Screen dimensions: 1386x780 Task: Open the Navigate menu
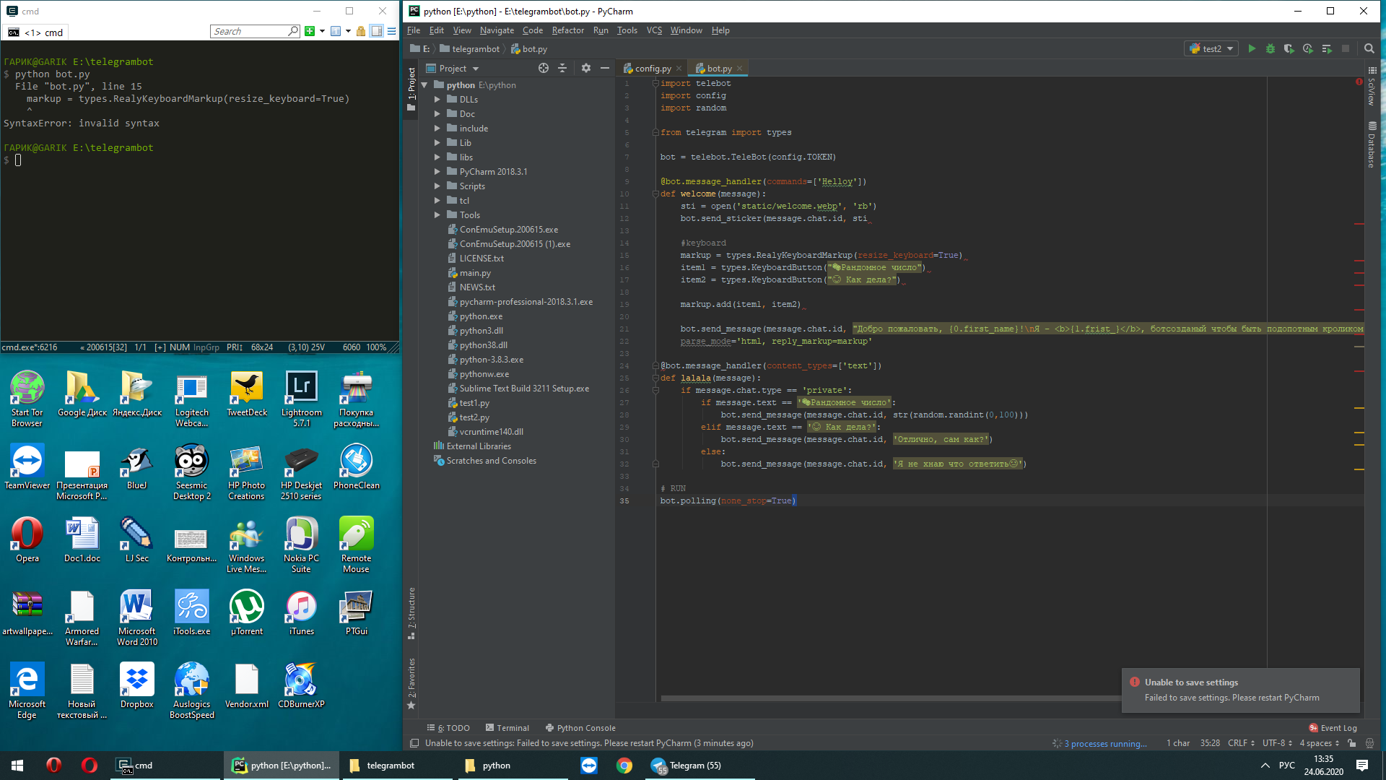(497, 30)
